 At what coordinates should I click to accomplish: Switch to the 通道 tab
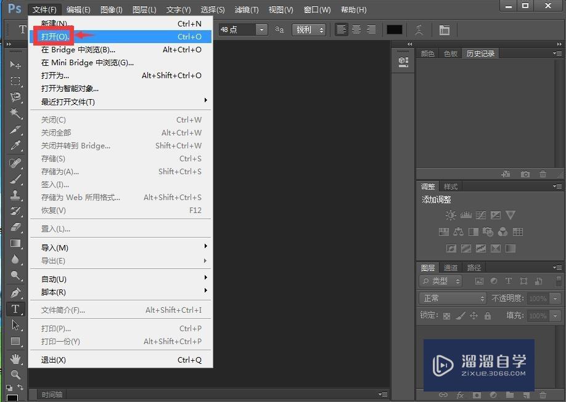(451, 268)
